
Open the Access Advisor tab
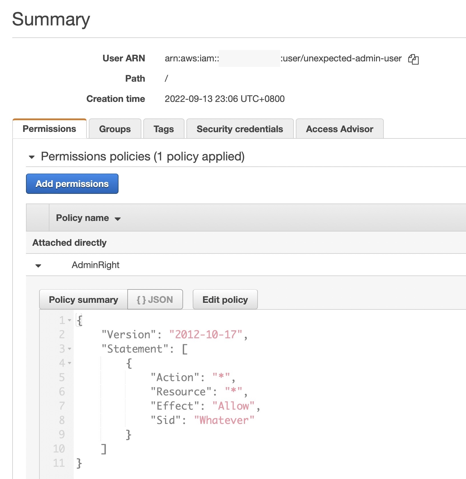point(340,129)
